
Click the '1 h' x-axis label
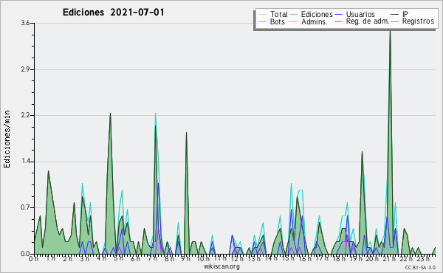coord(50,258)
